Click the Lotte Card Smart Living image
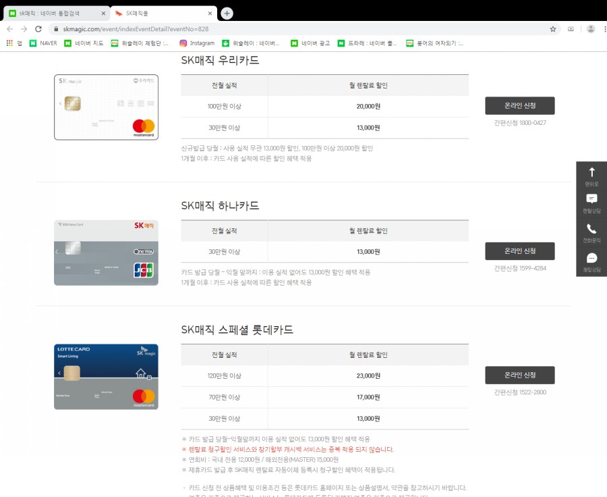Screen dimensions: 607x497 pos(106,377)
